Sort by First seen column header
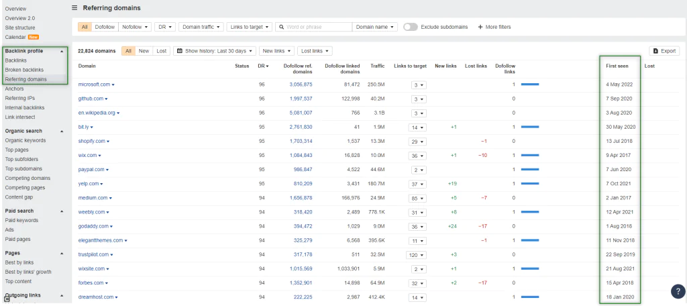This screenshot has width=687, height=306. pos(617,66)
